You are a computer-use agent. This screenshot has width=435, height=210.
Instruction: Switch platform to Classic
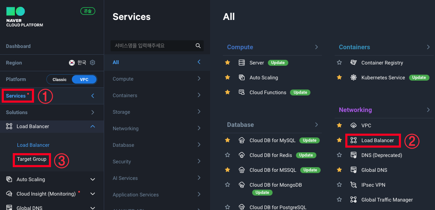pyautogui.click(x=60, y=79)
